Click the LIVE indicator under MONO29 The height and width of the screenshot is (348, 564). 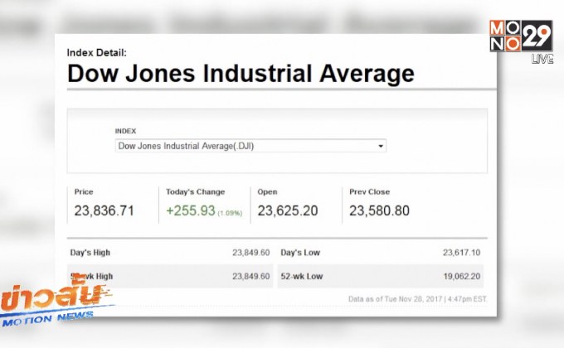pos(542,60)
